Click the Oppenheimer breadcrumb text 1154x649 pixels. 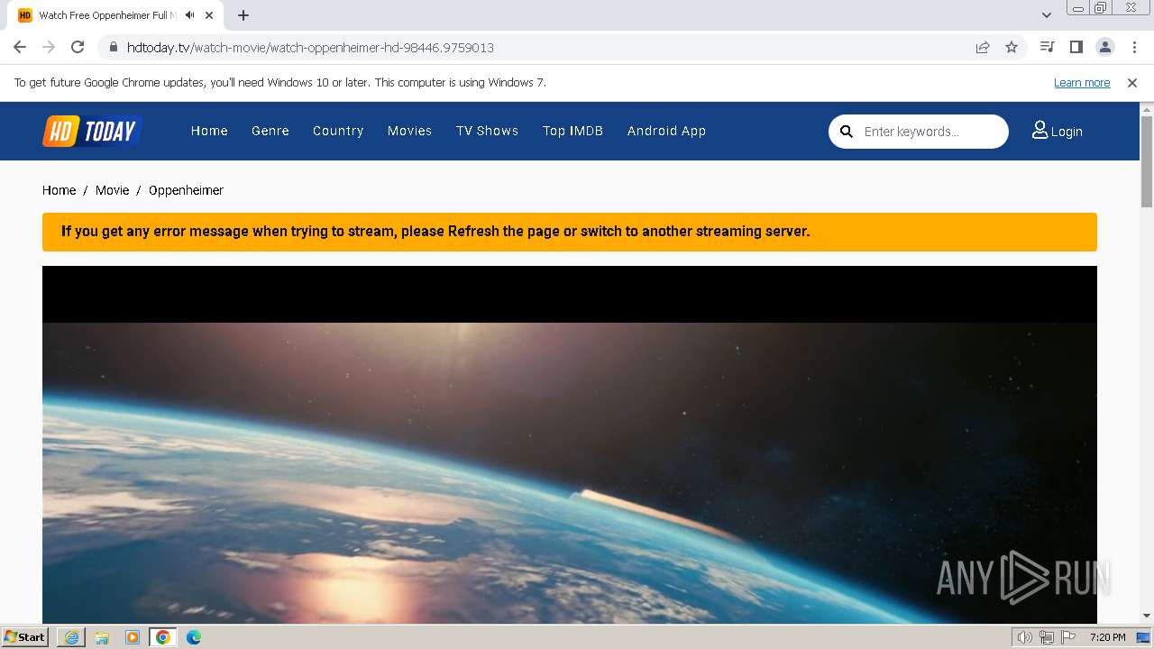tap(186, 190)
